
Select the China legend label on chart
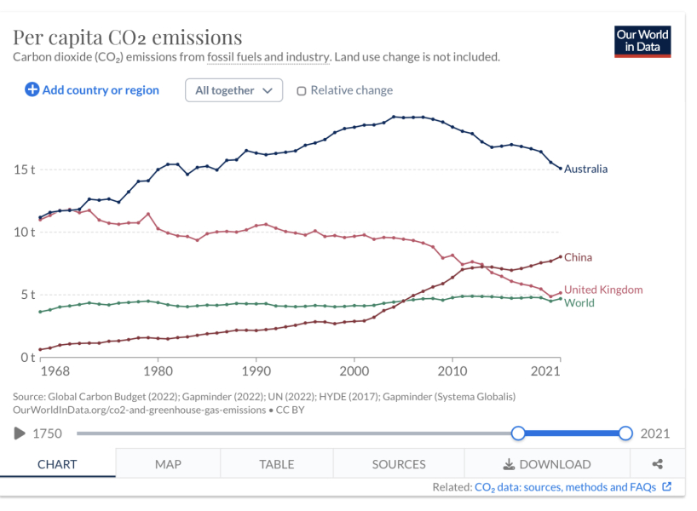pos(578,257)
